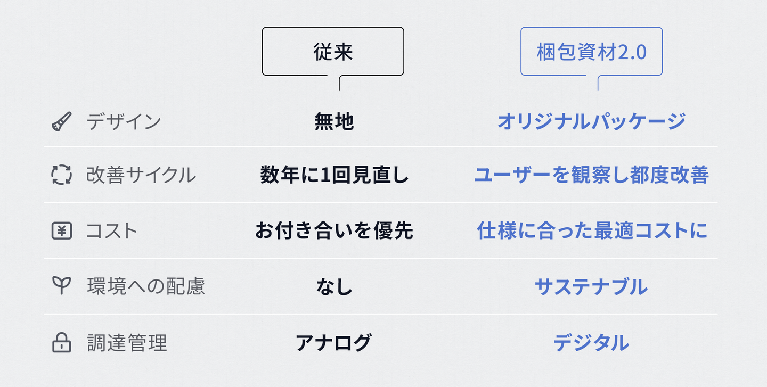The image size is (767, 387).
Task: Select the 従来 column header box
Action: pos(333,52)
